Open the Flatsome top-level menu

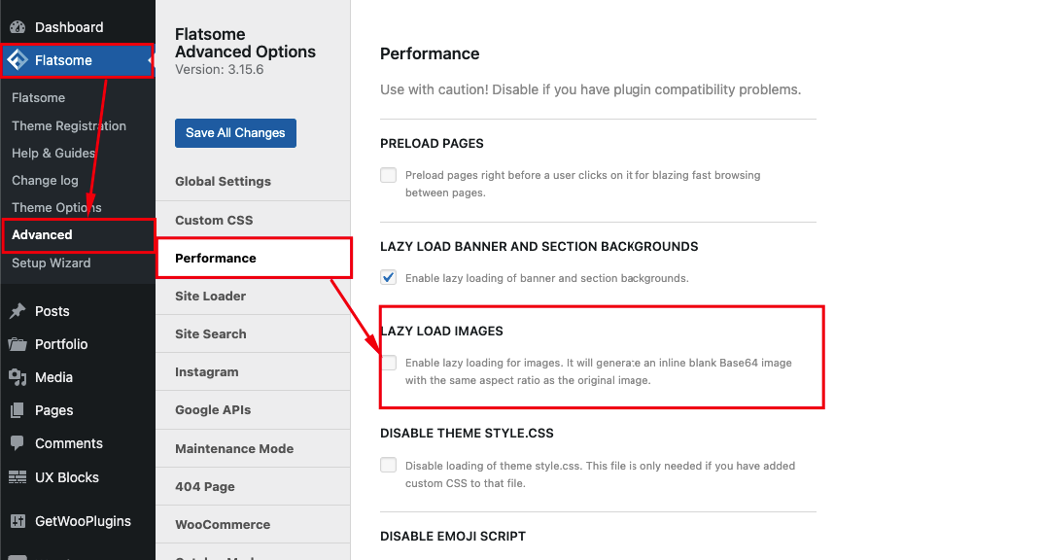(77, 60)
